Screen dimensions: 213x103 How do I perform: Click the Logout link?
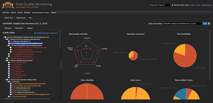click(x=198, y=5)
